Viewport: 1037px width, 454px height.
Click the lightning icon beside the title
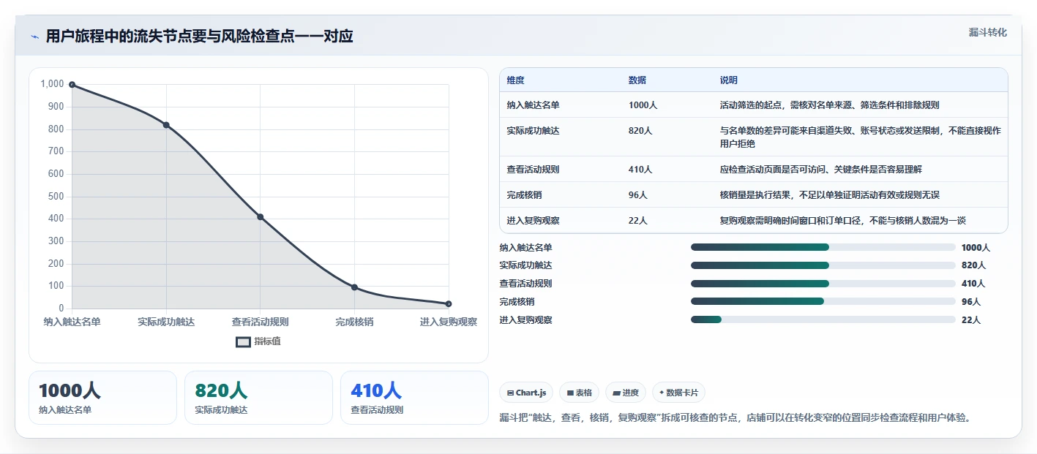(34, 37)
